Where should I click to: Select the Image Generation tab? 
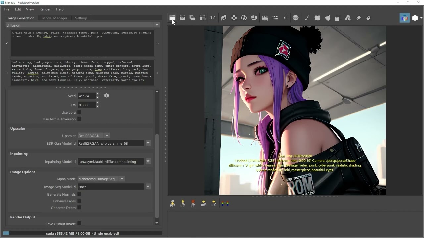(x=21, y=18)
